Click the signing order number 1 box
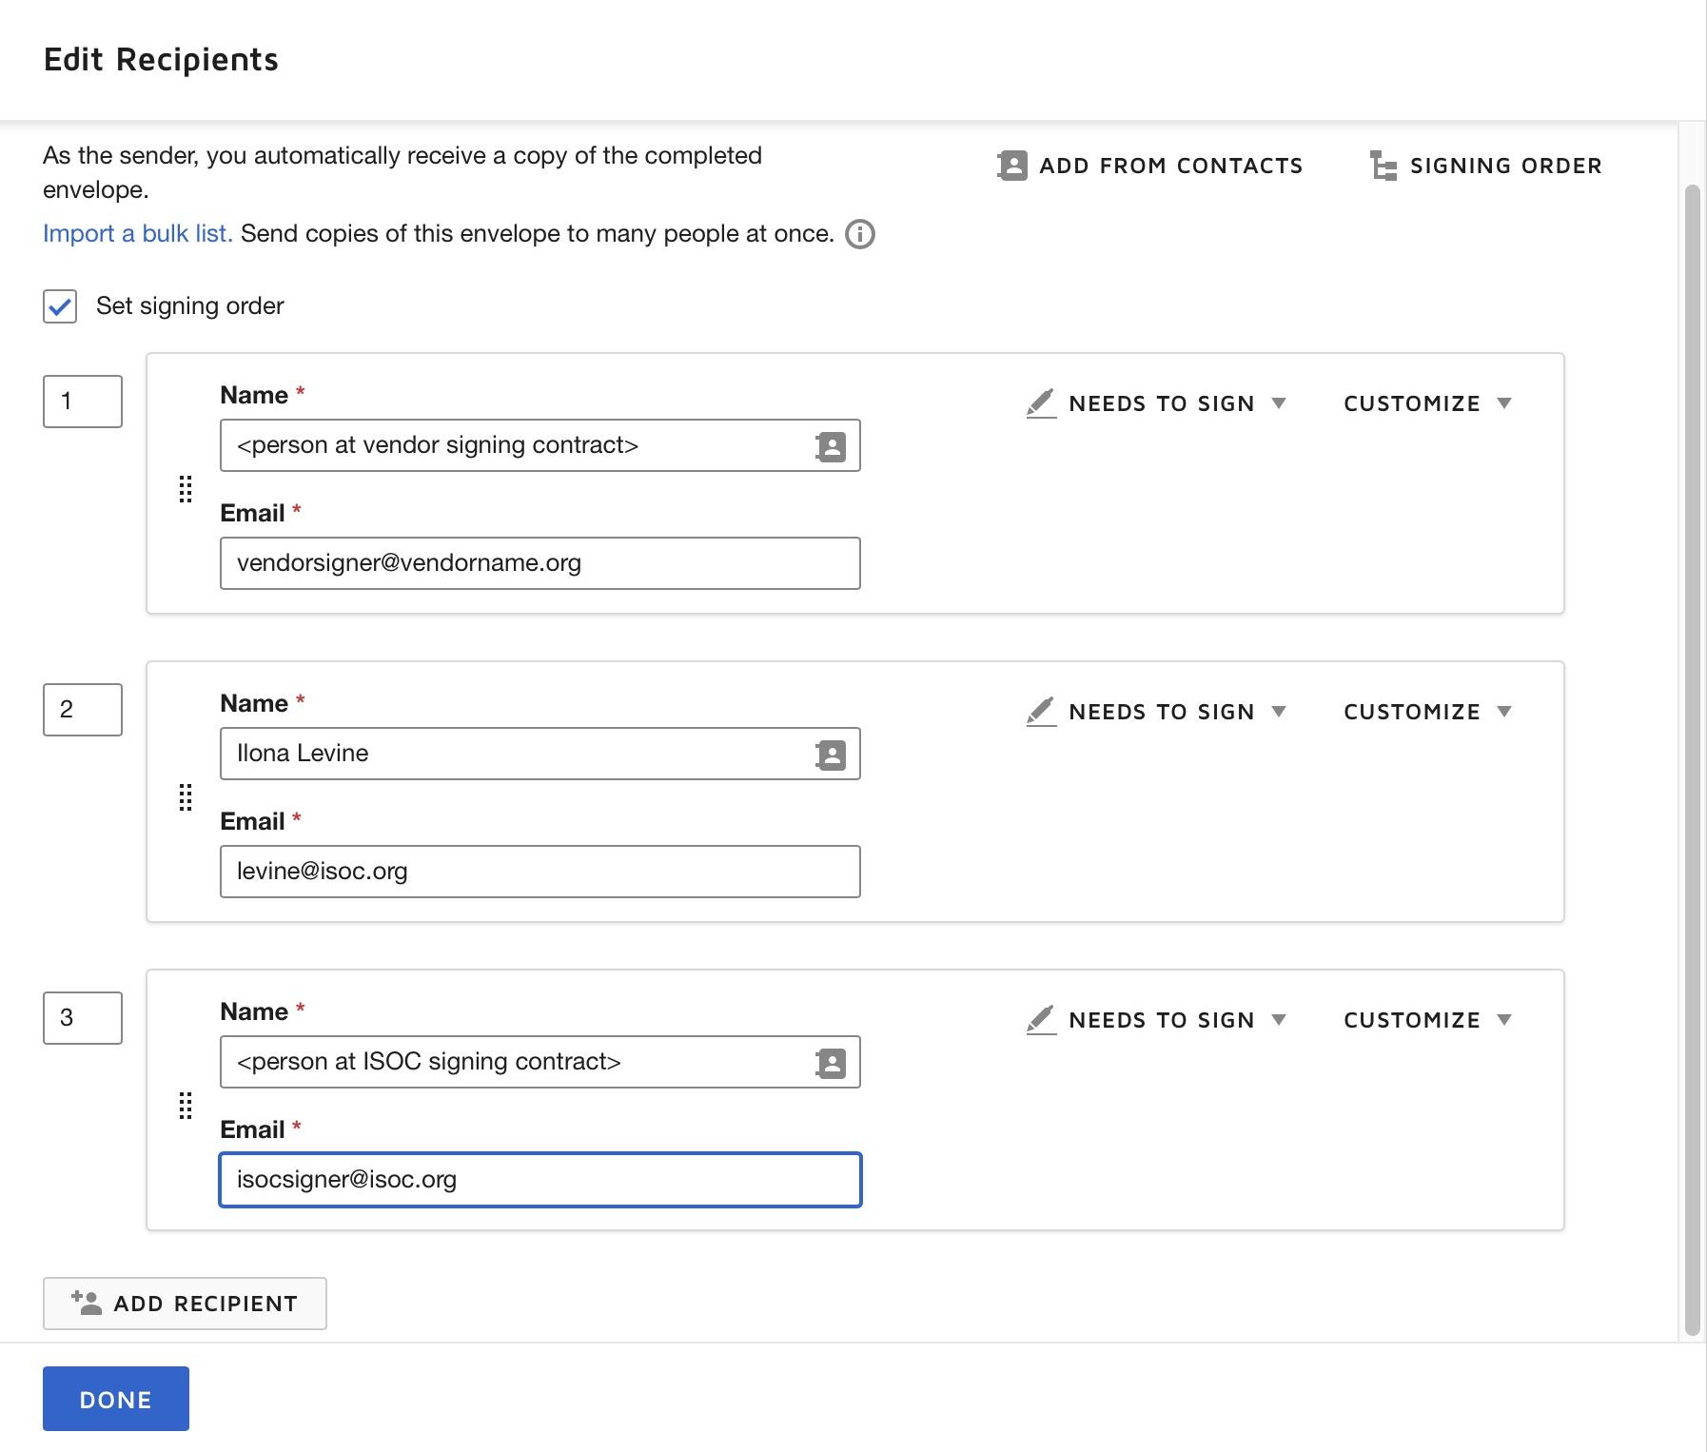The image size is (1707, 1452). click(83, 402)
